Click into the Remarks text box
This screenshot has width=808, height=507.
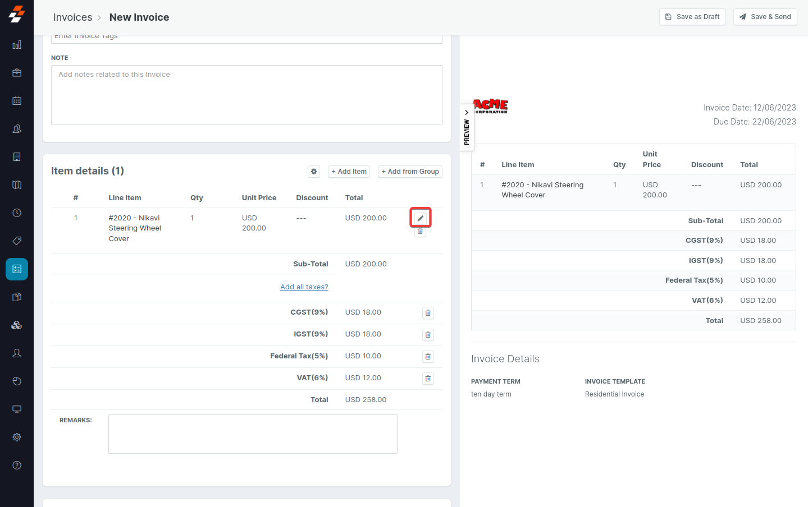click(x=253, y=434)
